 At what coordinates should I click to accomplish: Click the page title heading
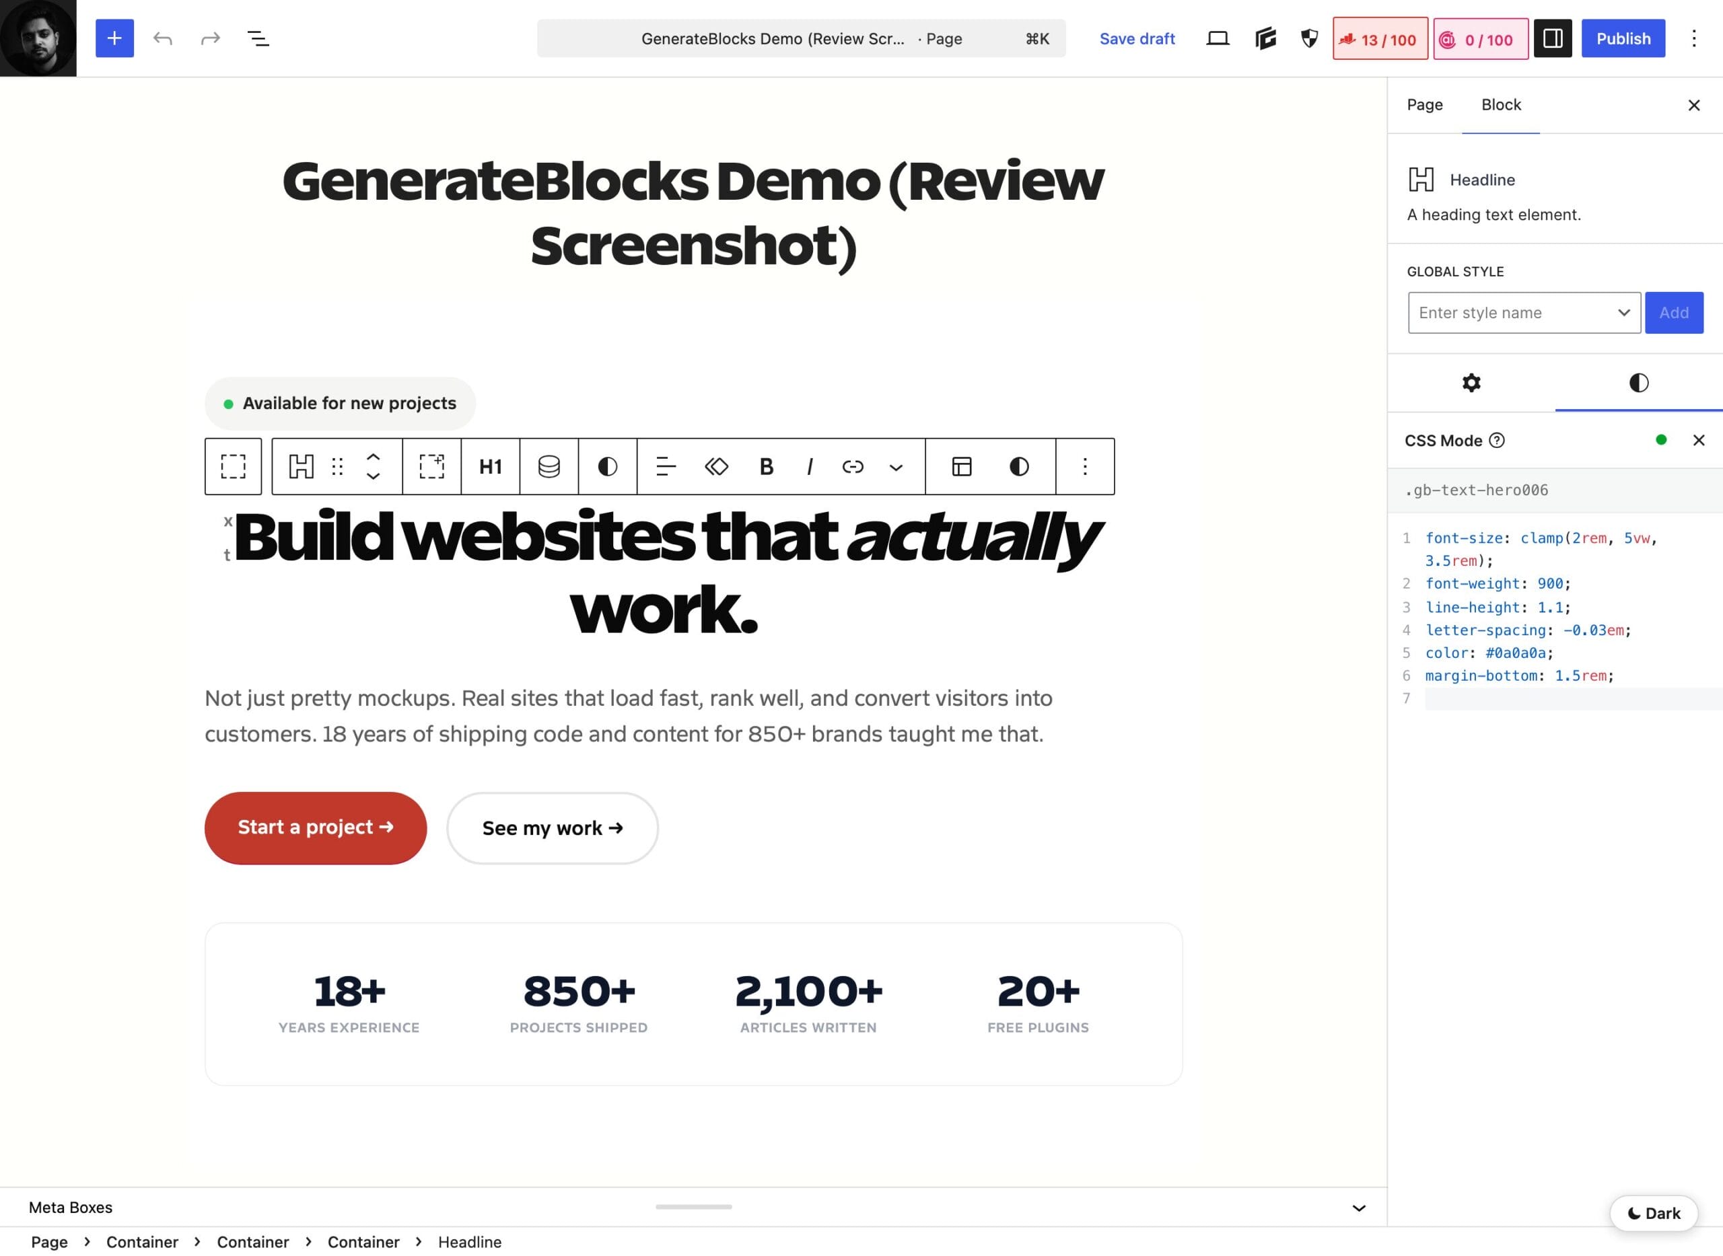(693, 214)
